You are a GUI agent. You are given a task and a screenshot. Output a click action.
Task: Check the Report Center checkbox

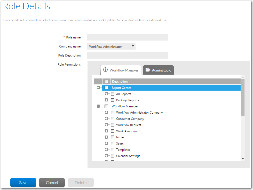[106, 88]
